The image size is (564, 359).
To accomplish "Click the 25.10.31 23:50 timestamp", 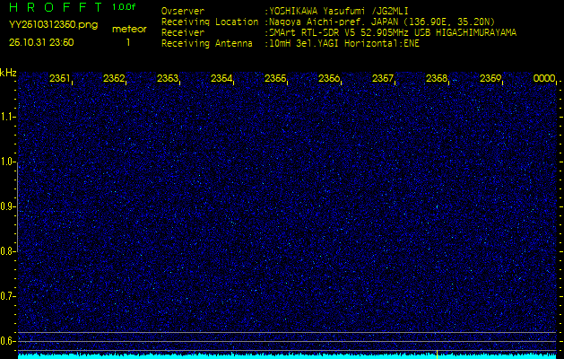I will pos(41,42).
